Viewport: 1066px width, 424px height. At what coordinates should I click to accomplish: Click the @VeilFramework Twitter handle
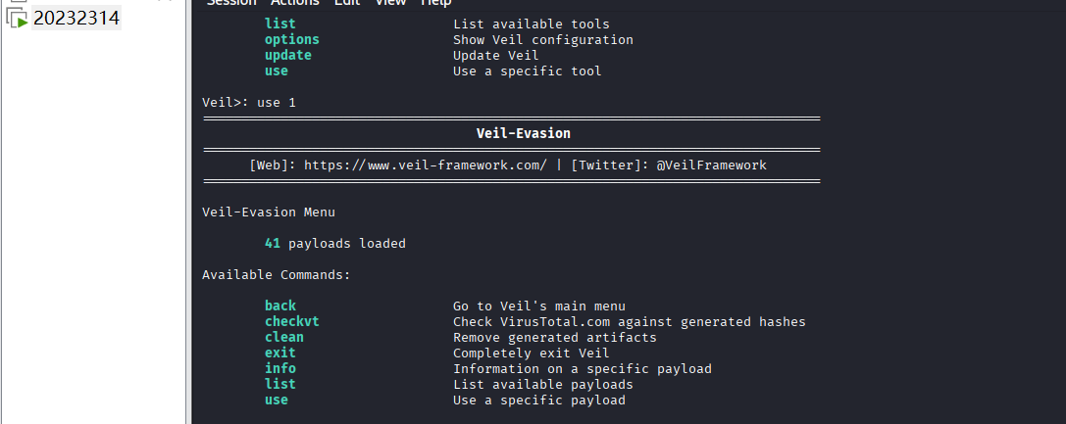click(711, 165)
